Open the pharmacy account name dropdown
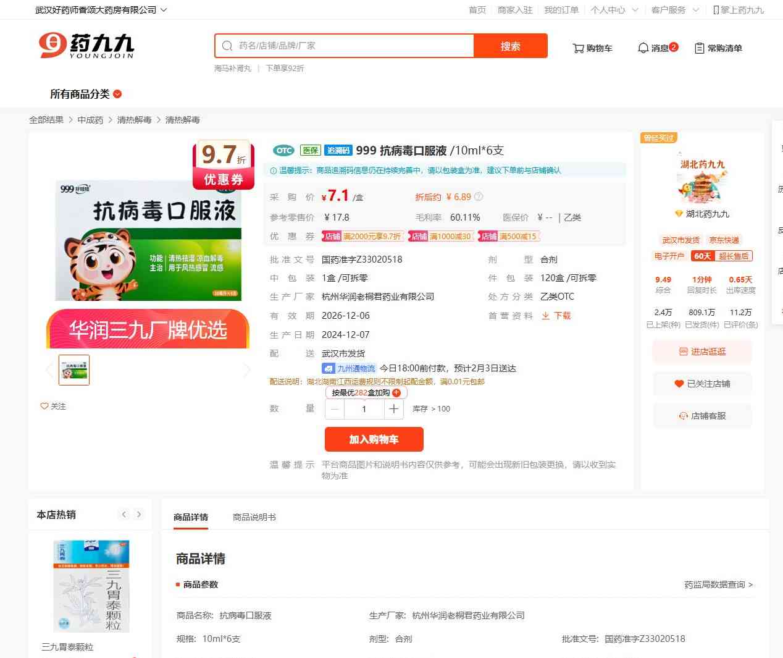Image resolution: width=783 pixels, height=658 pixels. click(101, 10)
